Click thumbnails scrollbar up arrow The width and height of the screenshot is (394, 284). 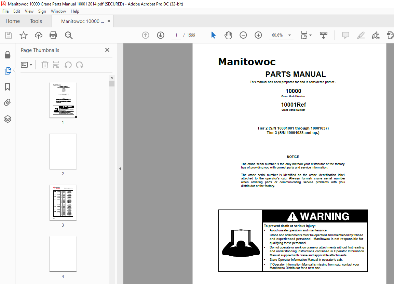112,78
